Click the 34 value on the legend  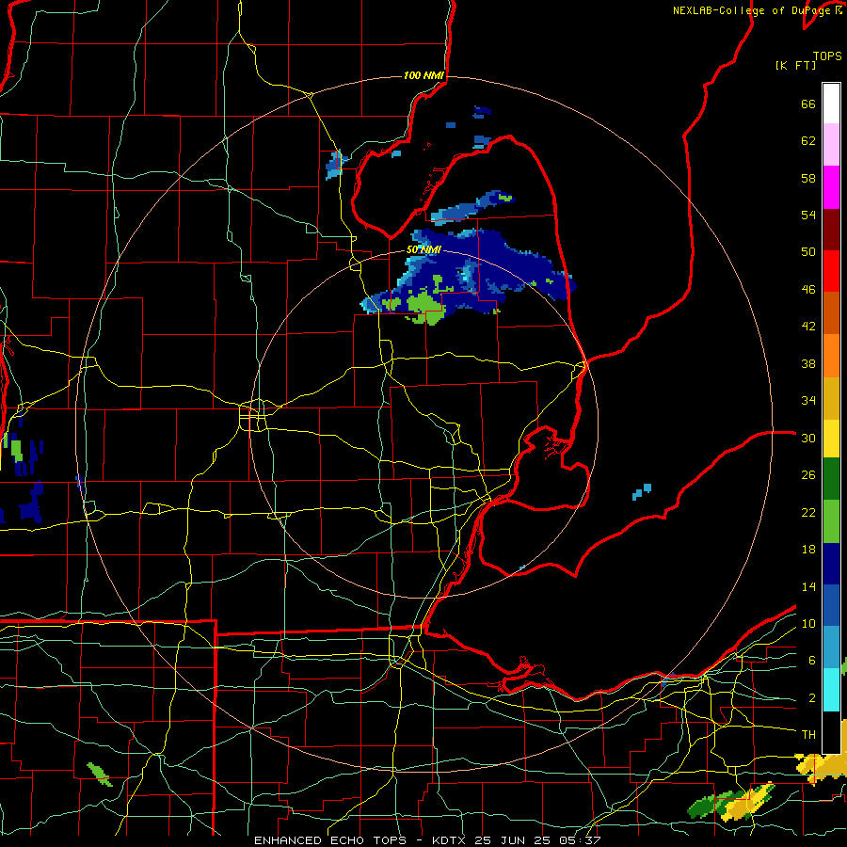coord(808,401)
